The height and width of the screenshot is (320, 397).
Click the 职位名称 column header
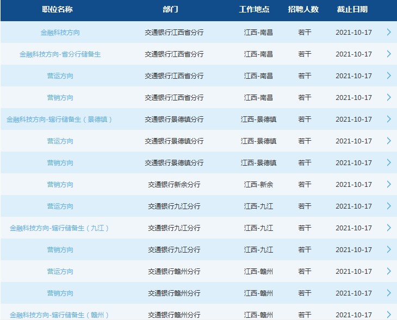(x=57, y=10)
